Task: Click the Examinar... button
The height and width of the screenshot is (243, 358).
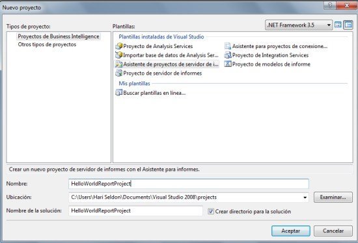Action: click(x=333, y=197)
